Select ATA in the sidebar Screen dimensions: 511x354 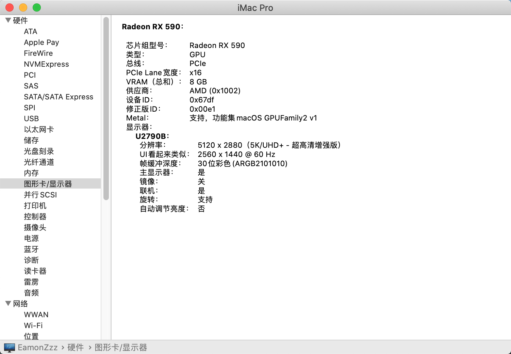(x=31, y=31)
